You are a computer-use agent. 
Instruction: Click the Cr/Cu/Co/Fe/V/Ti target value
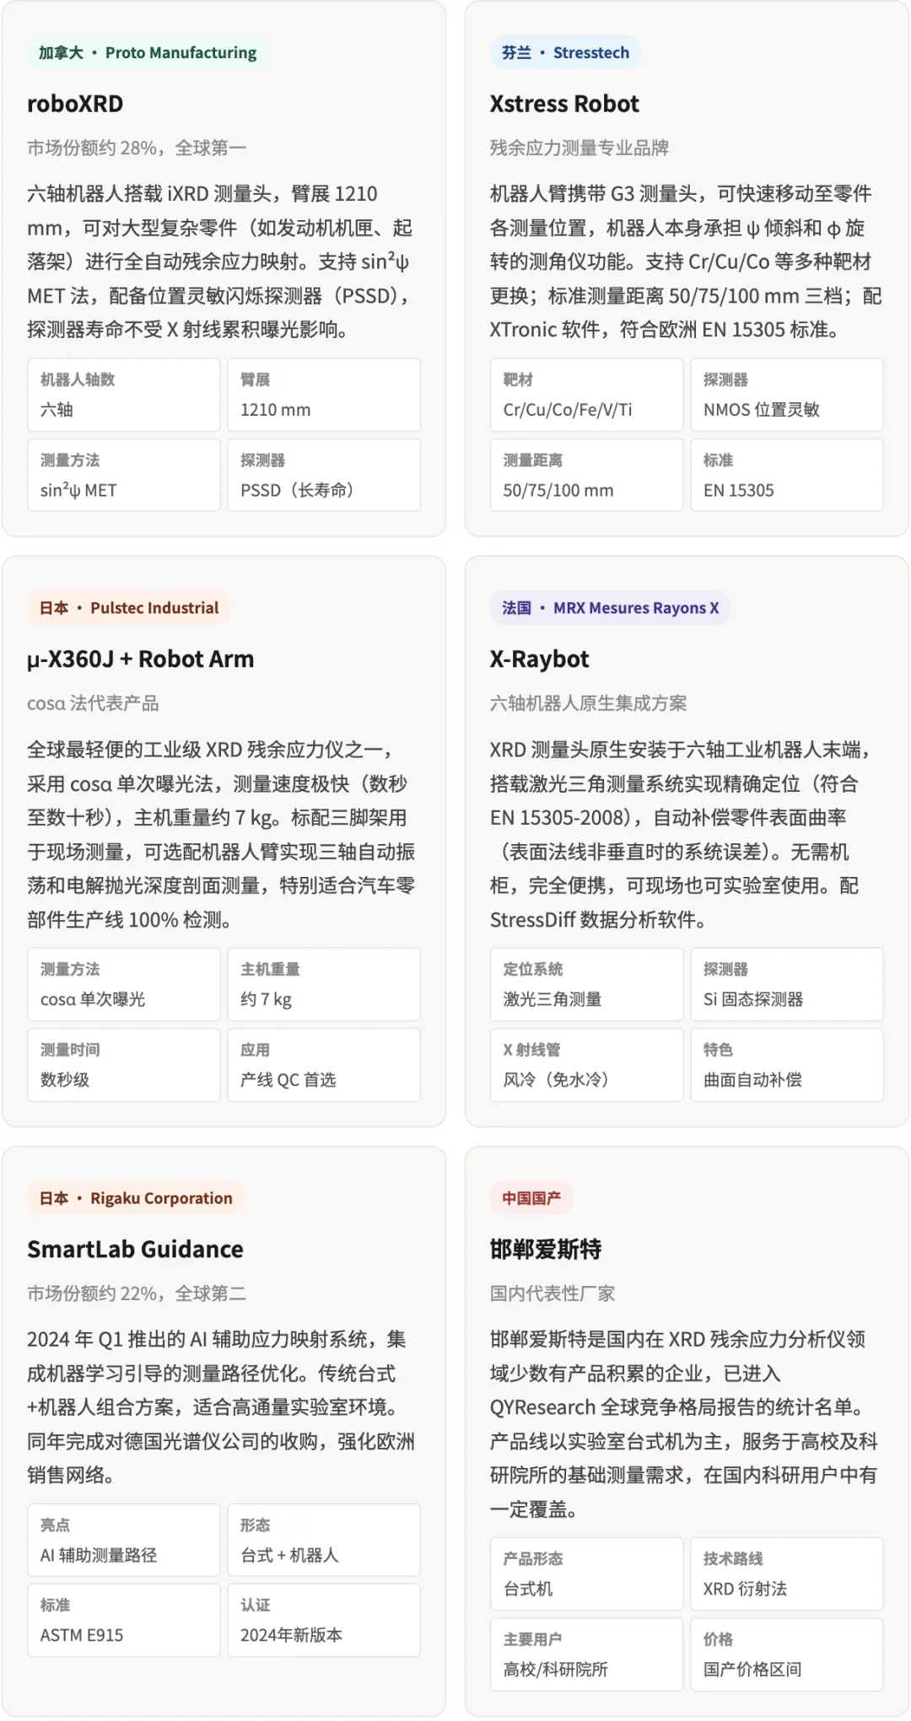568,410
